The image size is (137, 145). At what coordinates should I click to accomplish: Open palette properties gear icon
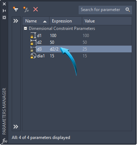click(4, 17)
